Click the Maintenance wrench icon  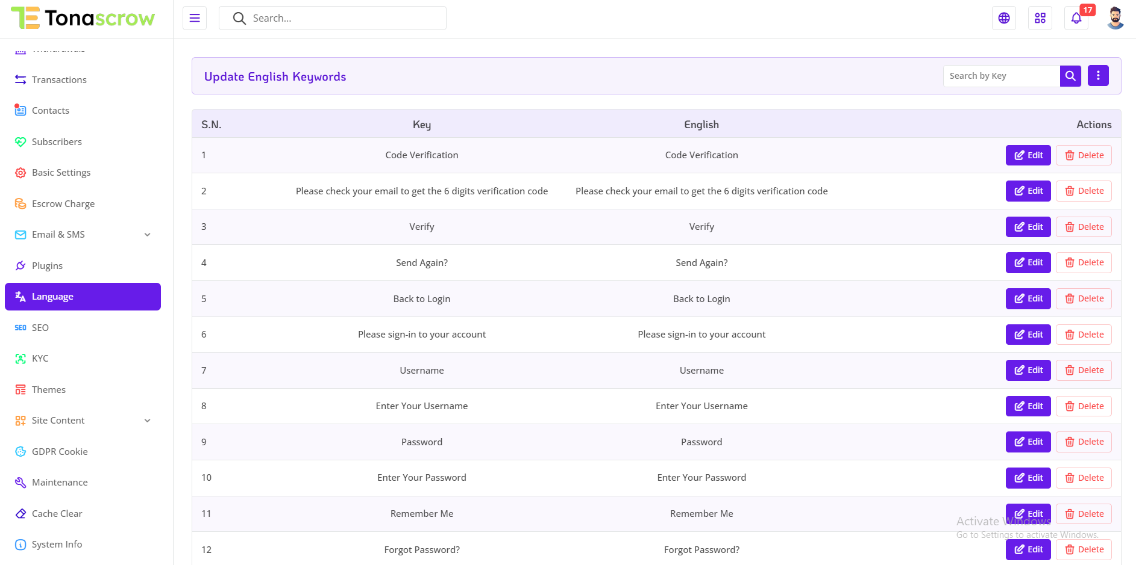[20, 483]
